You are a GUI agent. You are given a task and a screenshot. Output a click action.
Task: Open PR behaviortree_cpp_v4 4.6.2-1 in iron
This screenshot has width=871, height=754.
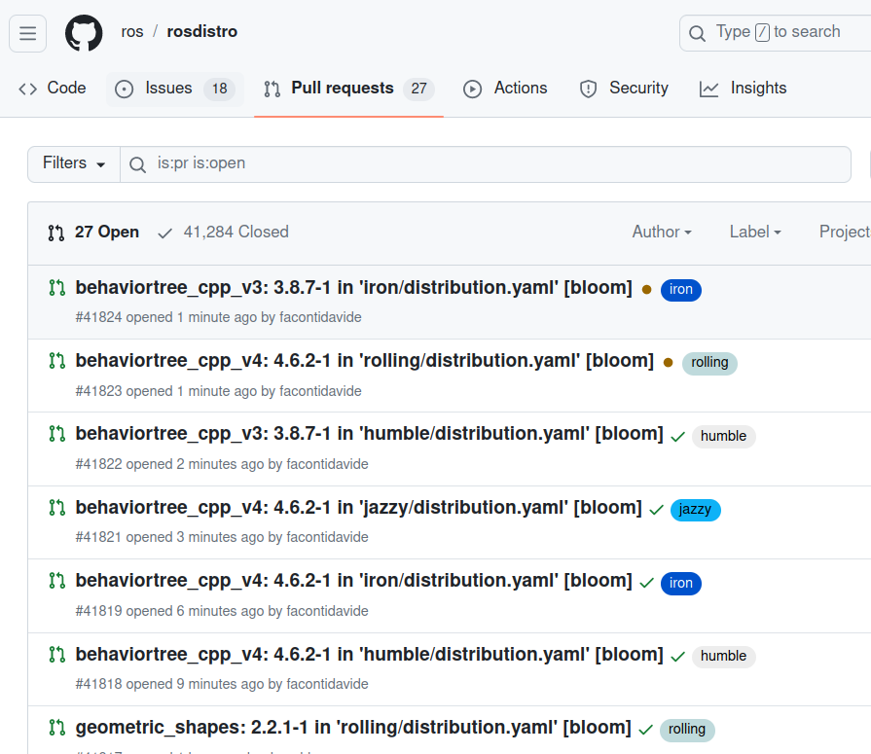click(x=354, y=581)
